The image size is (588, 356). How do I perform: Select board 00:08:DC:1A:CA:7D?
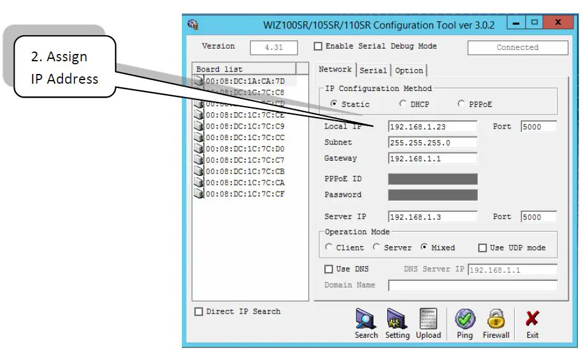pos(246,81)
